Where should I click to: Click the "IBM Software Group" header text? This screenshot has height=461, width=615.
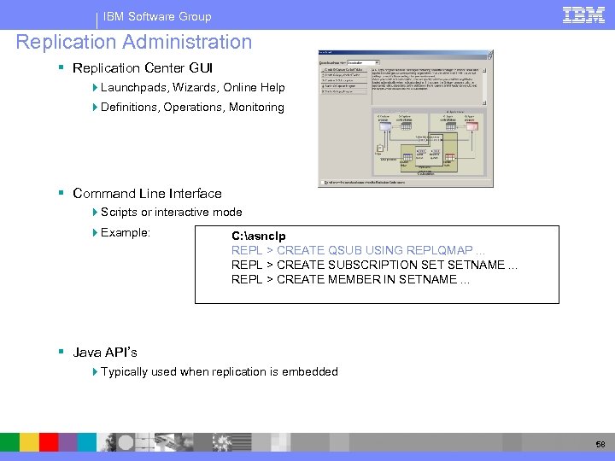click(x=157, y=16)
